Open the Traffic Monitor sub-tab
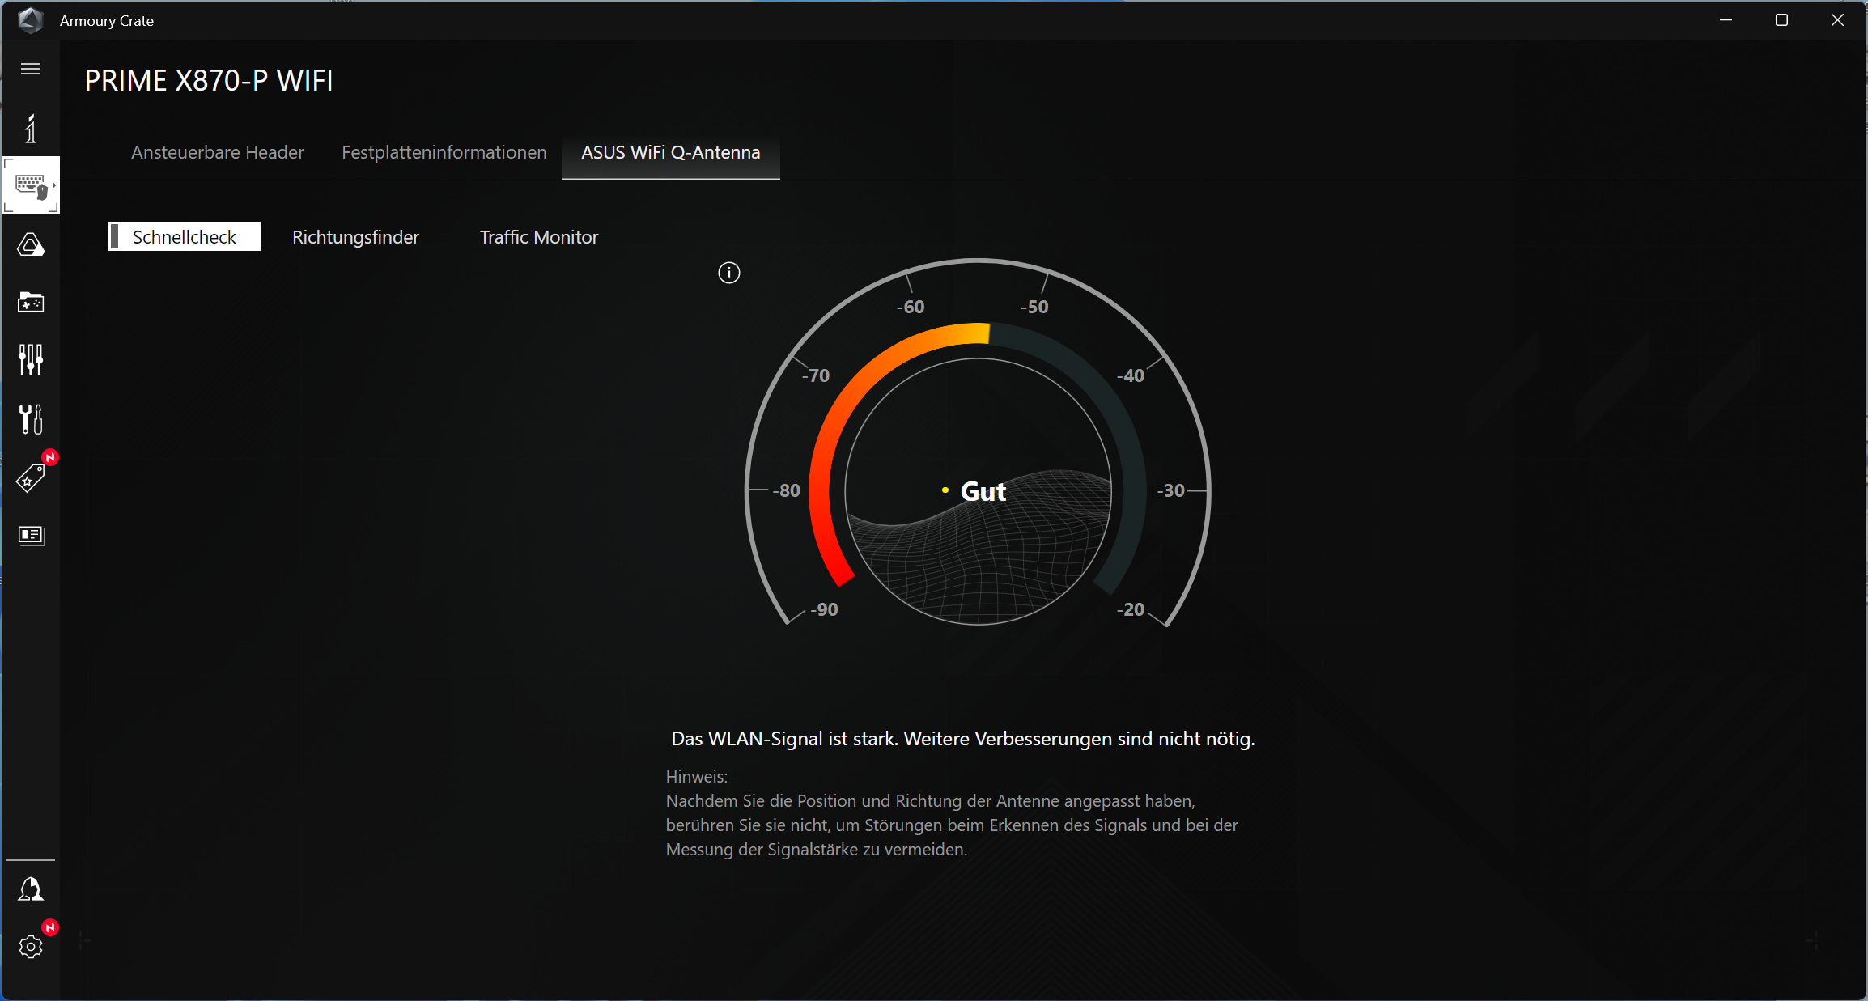The width and height of the screenshot is (1868, 1001). tap(539, 237)
